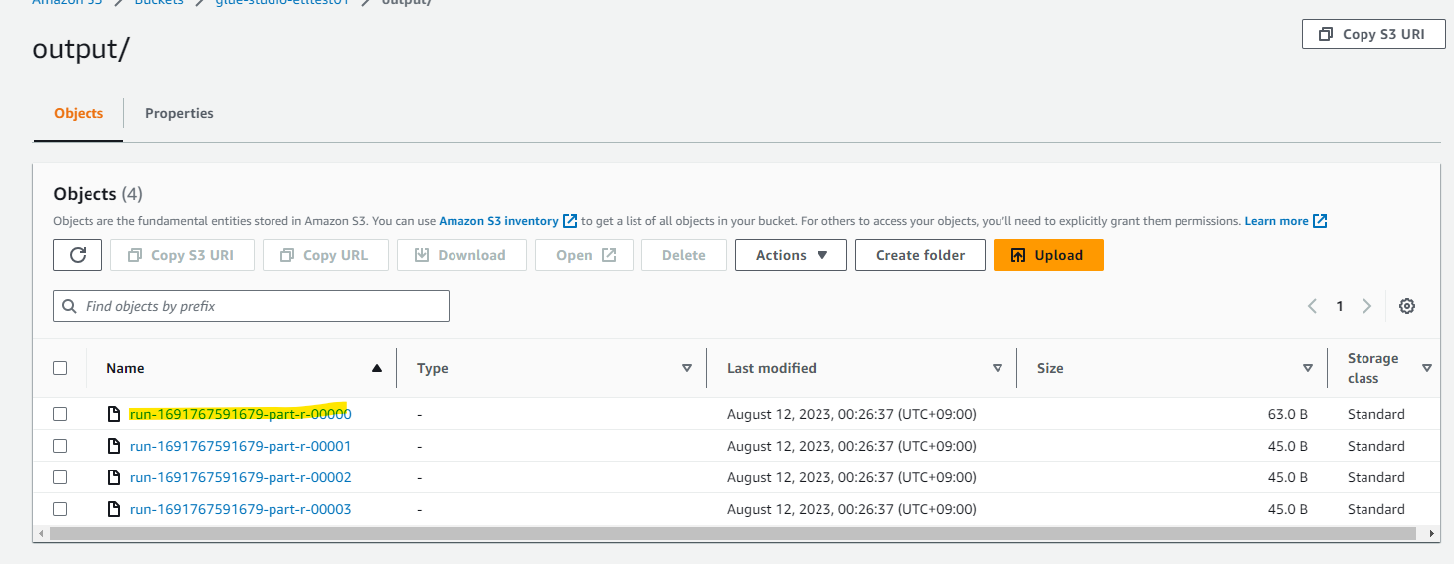
Task: Switch to the Objects tab
Action: [79, 113]
